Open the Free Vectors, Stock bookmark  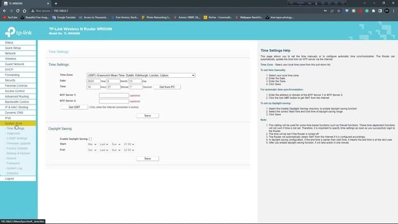point(124,17)
